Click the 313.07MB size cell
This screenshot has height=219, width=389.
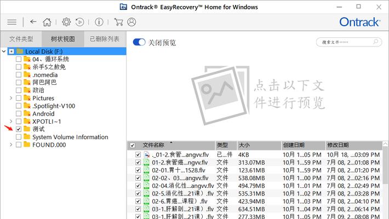(x=251, y=163)
